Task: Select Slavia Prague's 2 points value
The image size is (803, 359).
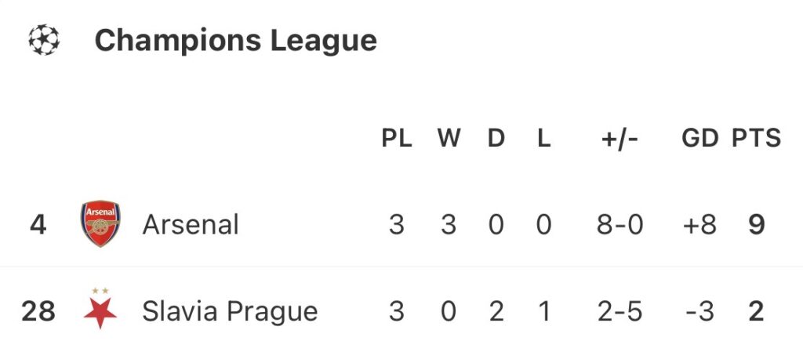Action: [x=756, y=311]
